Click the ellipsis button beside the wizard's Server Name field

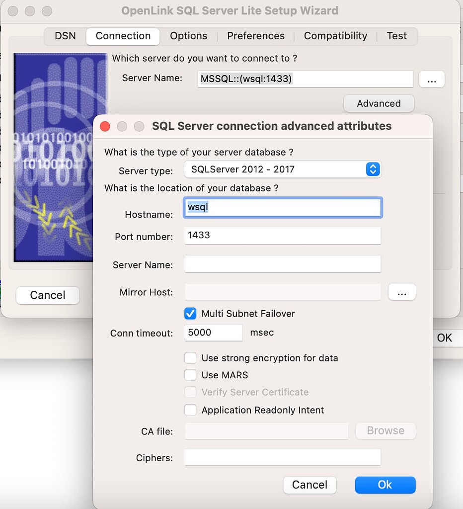click(x=432, y=79)
